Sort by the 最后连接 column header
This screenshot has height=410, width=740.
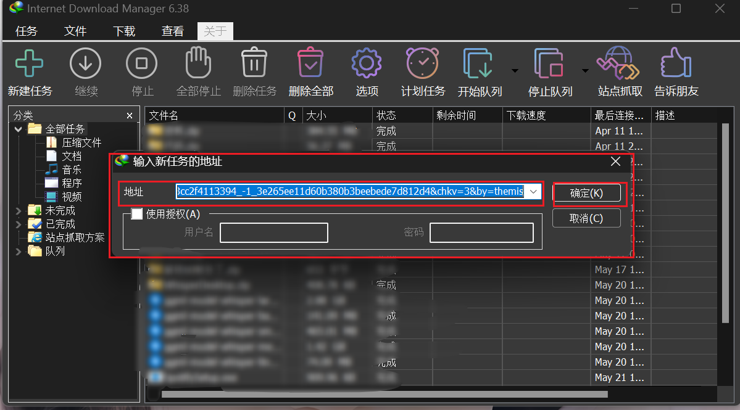pos(621,115)
